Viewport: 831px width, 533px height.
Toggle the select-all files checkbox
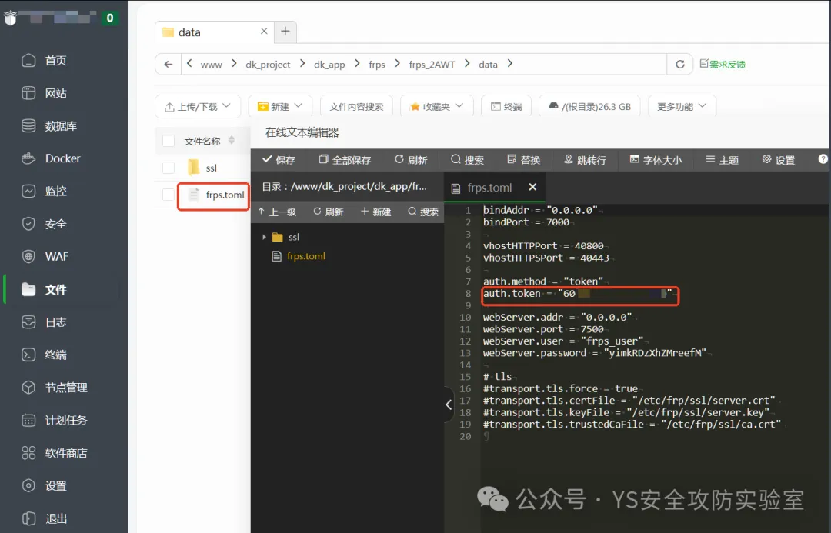click(169, 141)
